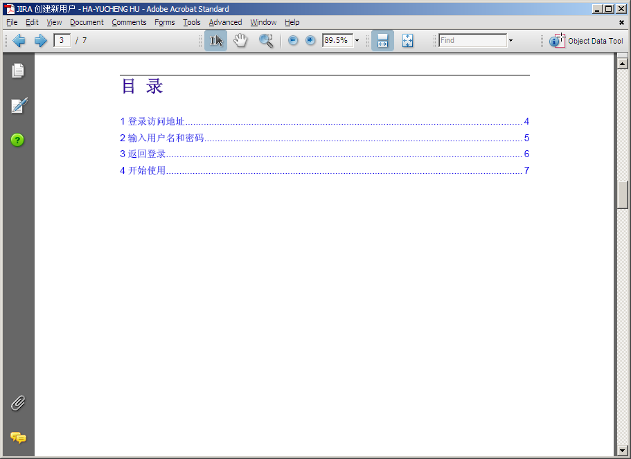Open the Comments panel in sidebar

click(18, 438)
